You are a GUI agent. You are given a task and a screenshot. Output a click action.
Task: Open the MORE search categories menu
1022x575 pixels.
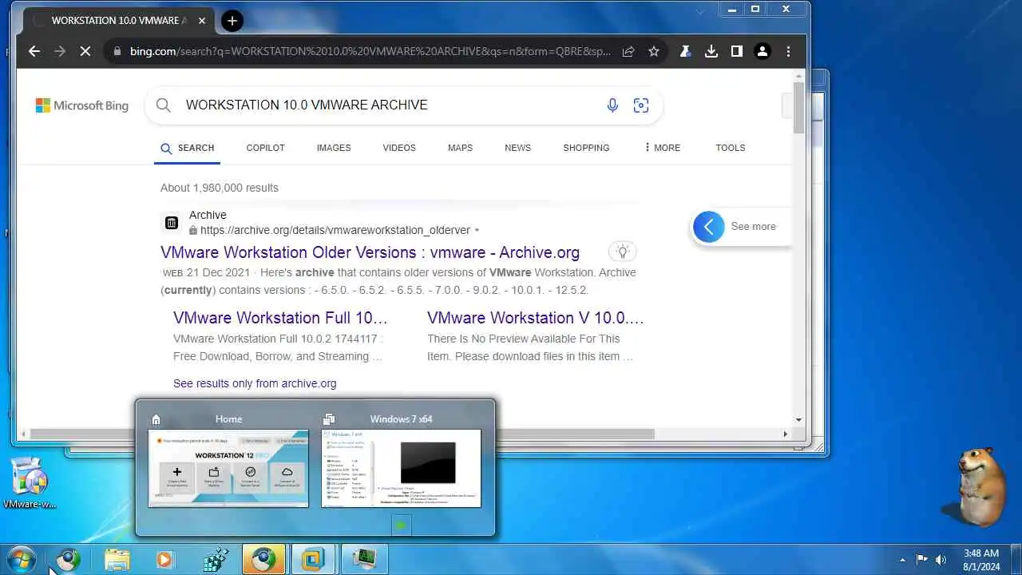coord(662,148)
